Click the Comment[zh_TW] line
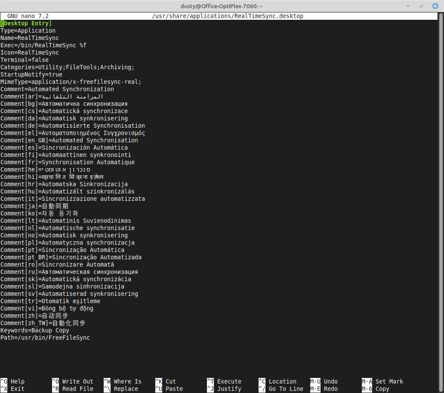The image size is (444, 393). (43, 323)
